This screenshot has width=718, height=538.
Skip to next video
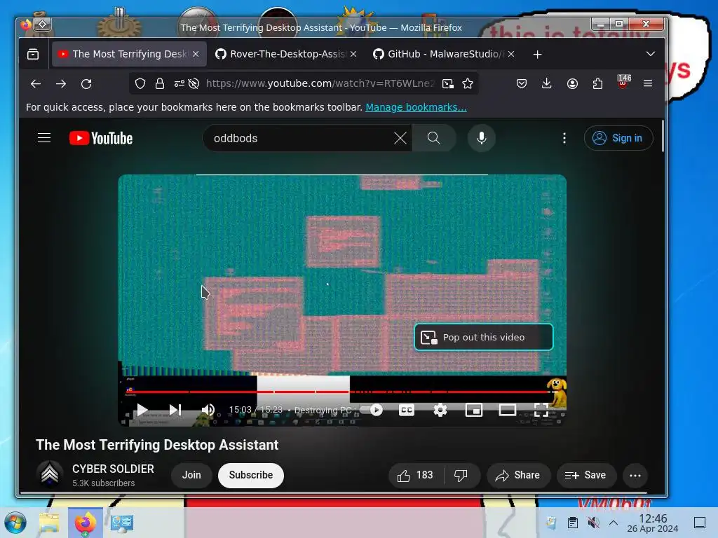click(175, 410)
